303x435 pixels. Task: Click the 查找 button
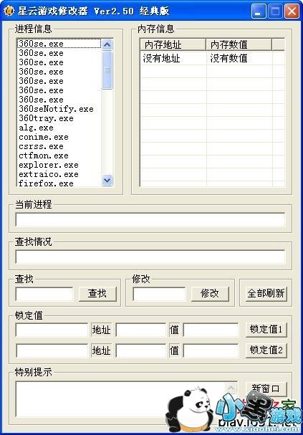click(x=97, y=294)
